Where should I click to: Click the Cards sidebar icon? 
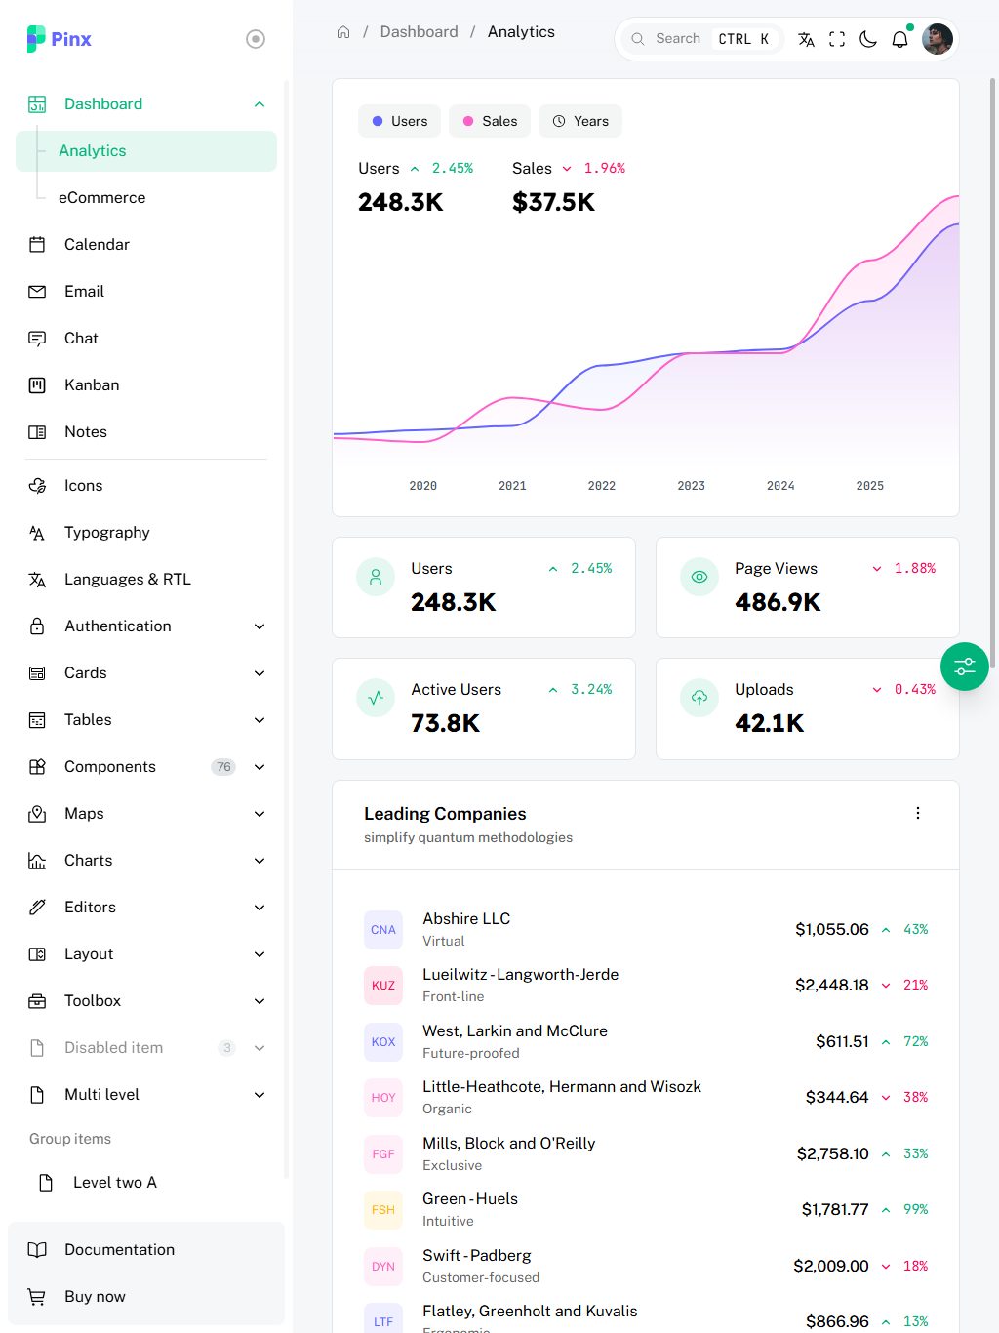(37, 673)
